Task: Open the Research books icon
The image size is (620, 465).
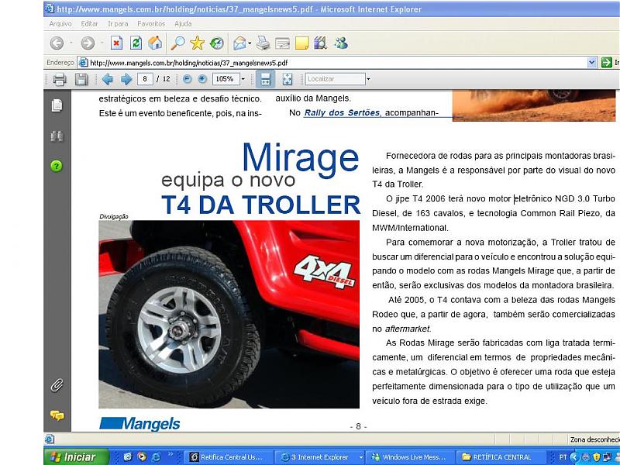Action: tap(320, 43)
